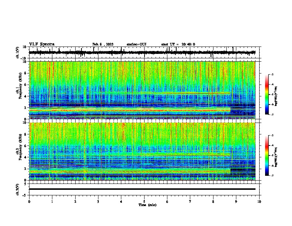Click the '8' kHz tick on the ch.1 frequency axis
The width and height of the screenshot is (292, 226).
pyautogui.click(x=26, y=73)
